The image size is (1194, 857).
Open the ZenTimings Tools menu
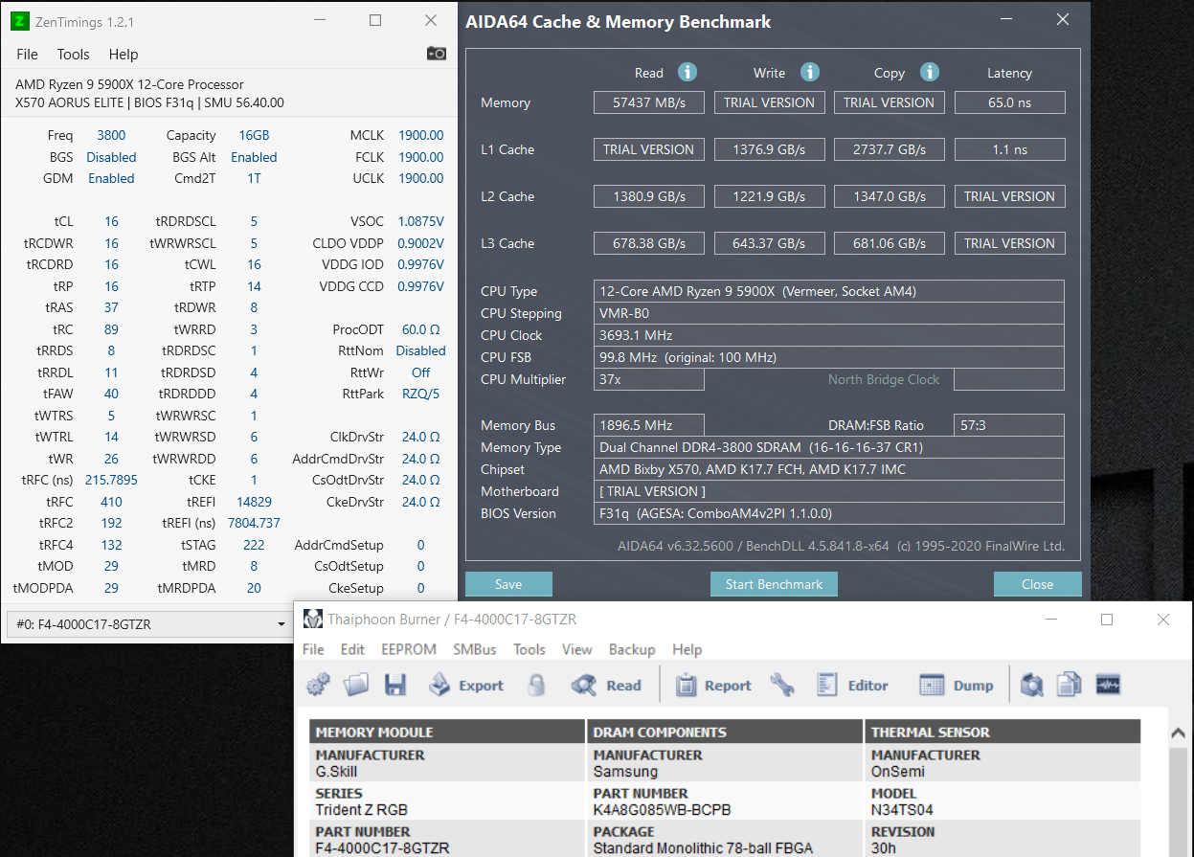[x=73, y=55]
